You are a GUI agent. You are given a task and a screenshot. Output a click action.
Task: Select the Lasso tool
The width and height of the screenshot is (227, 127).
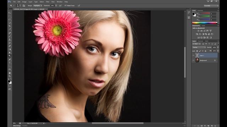10,19
